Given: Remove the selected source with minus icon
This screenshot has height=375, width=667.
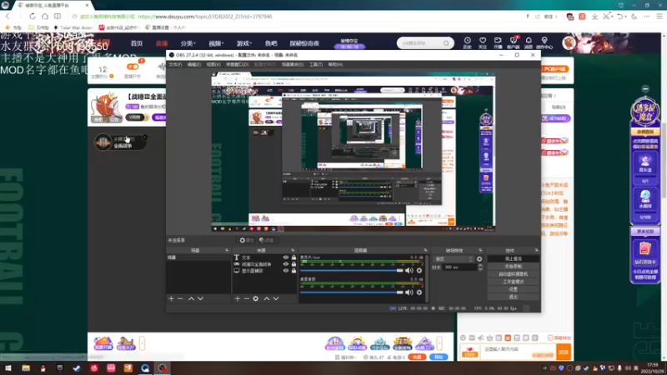Looking at the screenshot, I should pos(246,299).
